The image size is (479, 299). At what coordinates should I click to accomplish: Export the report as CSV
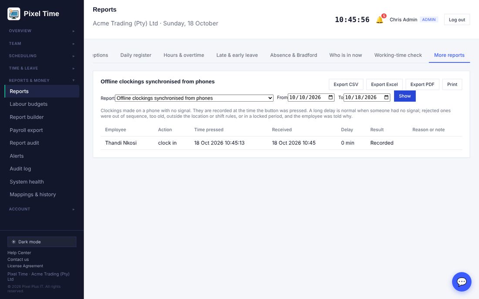346,84
